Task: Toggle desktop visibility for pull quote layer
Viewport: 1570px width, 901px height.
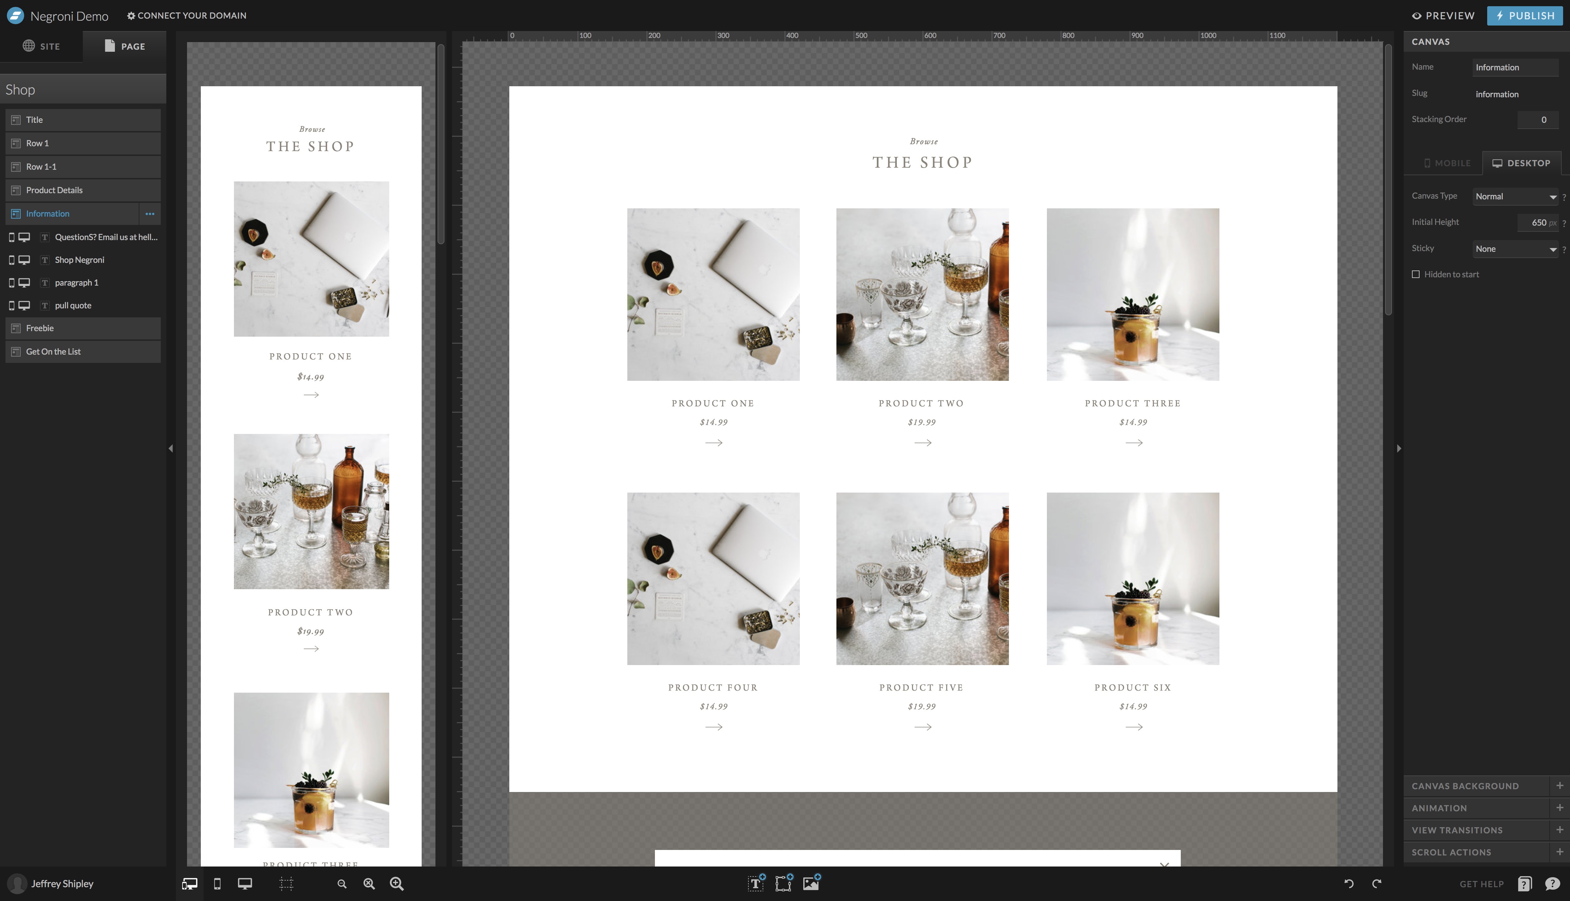Action: [x=24, y=305]
